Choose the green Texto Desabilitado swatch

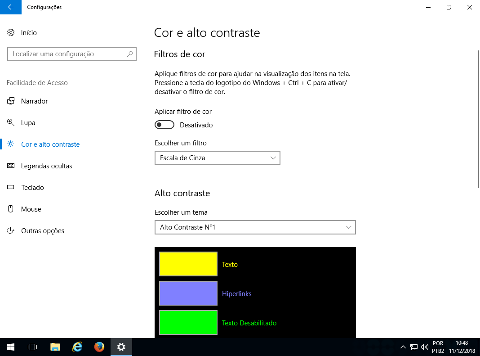[188, 323]
